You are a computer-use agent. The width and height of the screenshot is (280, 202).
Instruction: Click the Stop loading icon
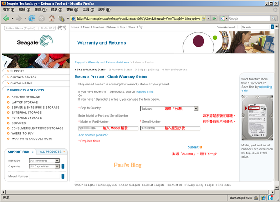pos(42,18)
